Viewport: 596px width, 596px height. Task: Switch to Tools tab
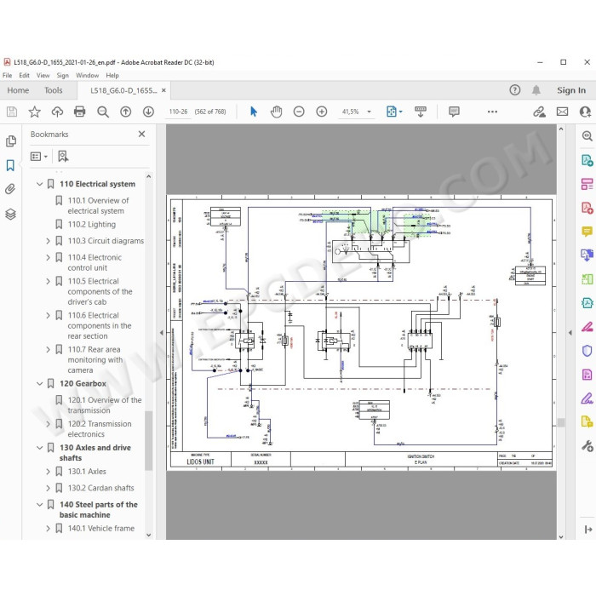pos(53,90)
